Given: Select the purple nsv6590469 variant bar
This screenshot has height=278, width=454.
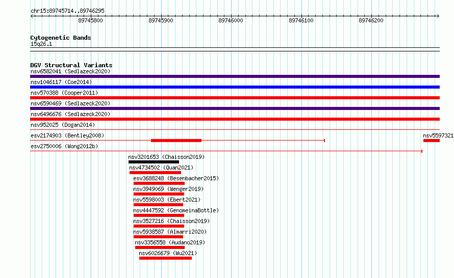Looking at the screenshot, I should pos(235,108).
